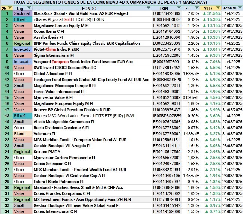Image resolution: width=243 pixels, height=214 pixels.
Task: Select Magallanes European Equity M FI
Action: 92,103
